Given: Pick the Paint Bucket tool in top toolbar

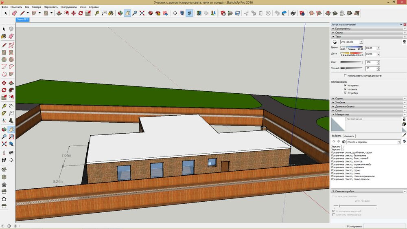Looking at the screenshot, I should 112,13.
